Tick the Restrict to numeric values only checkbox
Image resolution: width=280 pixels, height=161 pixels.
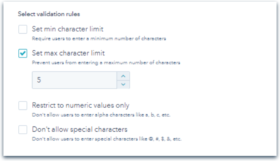[x=23, y=106]
